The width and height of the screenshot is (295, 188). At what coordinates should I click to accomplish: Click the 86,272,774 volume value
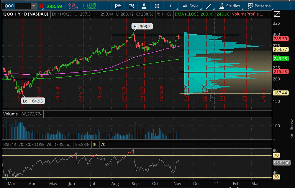coord(32,114)
